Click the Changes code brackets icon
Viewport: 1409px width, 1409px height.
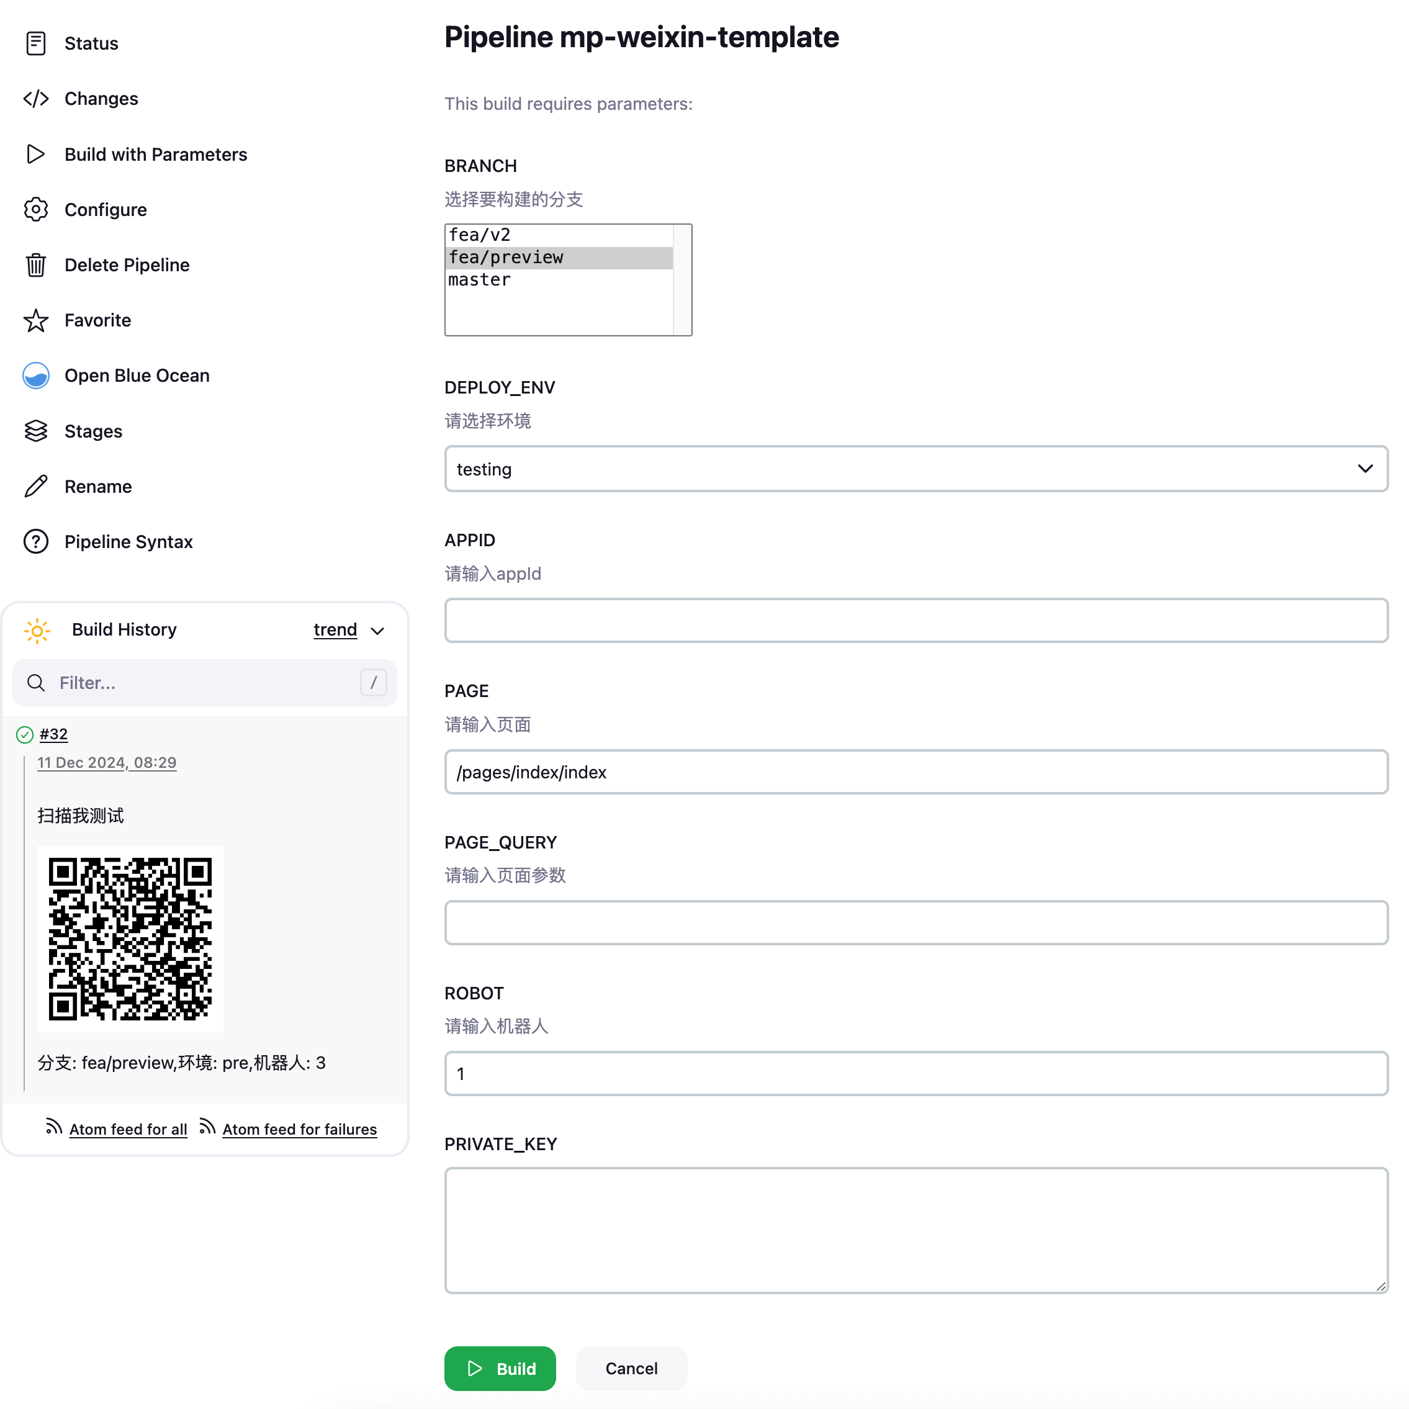(36, 99)
